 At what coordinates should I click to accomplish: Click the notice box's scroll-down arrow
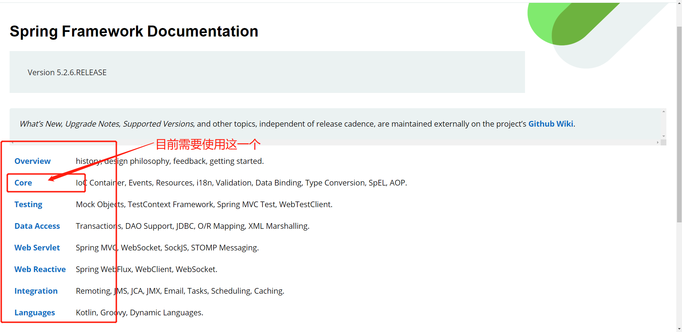664,136
